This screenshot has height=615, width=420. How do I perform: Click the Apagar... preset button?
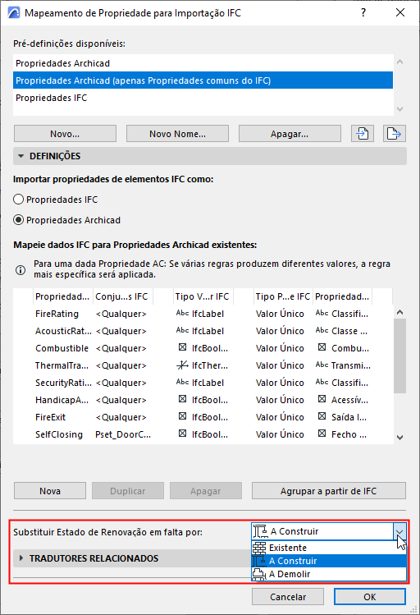[x=290, y=134]
